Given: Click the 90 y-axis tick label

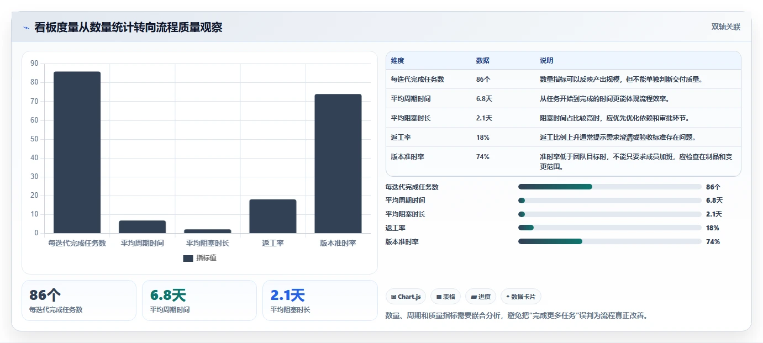Looking at the screenshot, I should tap(34, 64).
